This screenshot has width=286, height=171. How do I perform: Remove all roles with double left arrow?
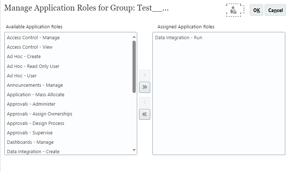tap(145, 114)
